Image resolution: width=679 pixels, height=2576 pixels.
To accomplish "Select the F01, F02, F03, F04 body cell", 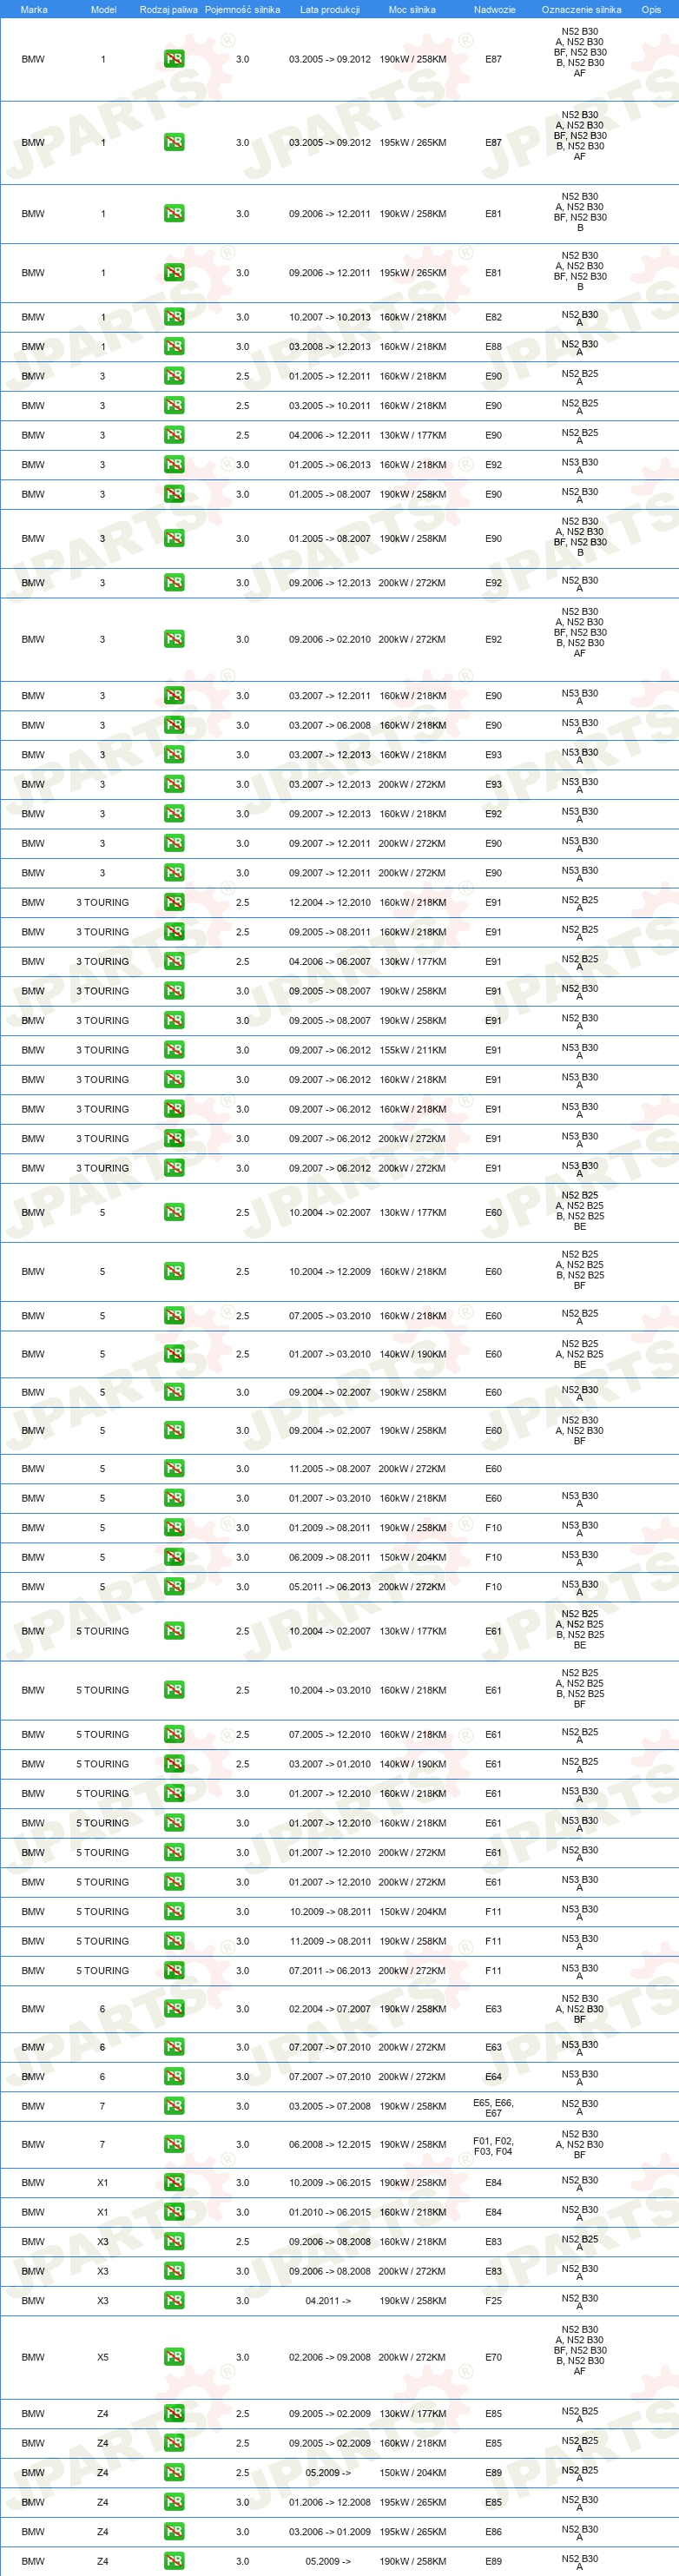I will click(494, 2145).
